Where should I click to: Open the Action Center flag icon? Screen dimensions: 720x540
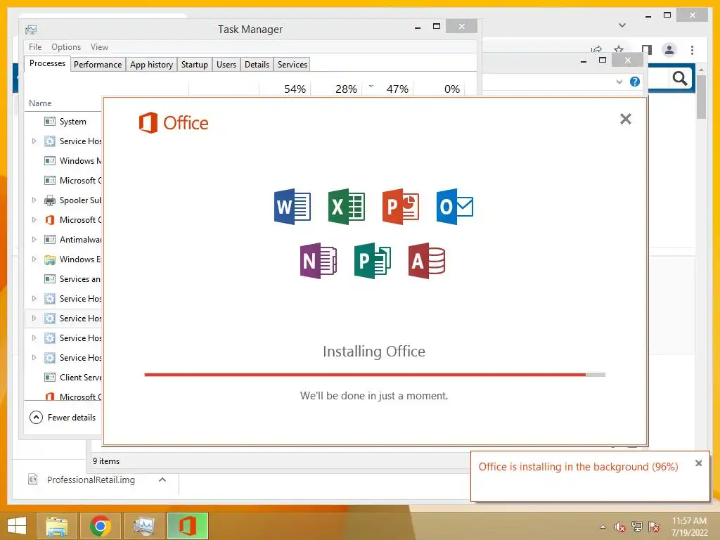(654, 527)
